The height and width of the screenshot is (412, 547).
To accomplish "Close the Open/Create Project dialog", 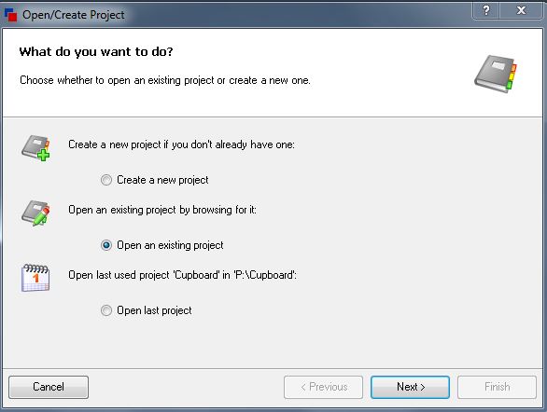I will (521, 9).
